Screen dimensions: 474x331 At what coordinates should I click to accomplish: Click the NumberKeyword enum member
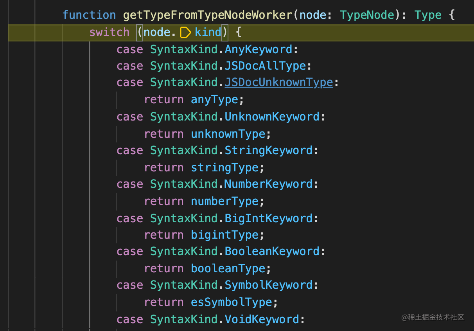click(x=269, y=184)
